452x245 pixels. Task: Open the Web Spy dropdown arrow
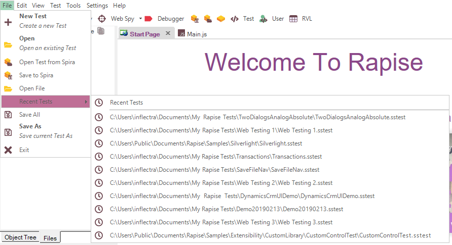click(140, 19)
